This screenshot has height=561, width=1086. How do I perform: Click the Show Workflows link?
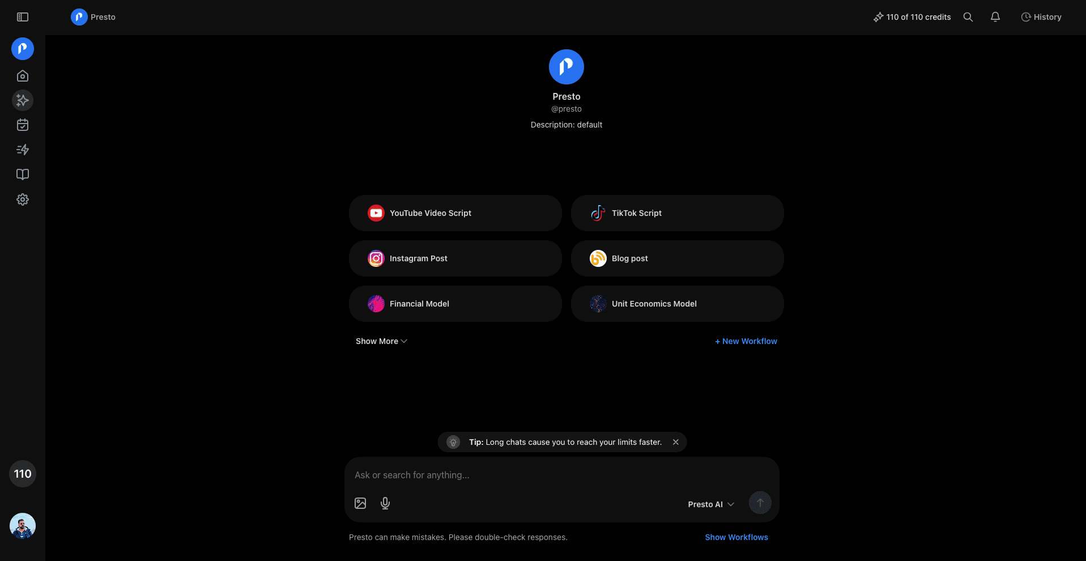[736, 537]
